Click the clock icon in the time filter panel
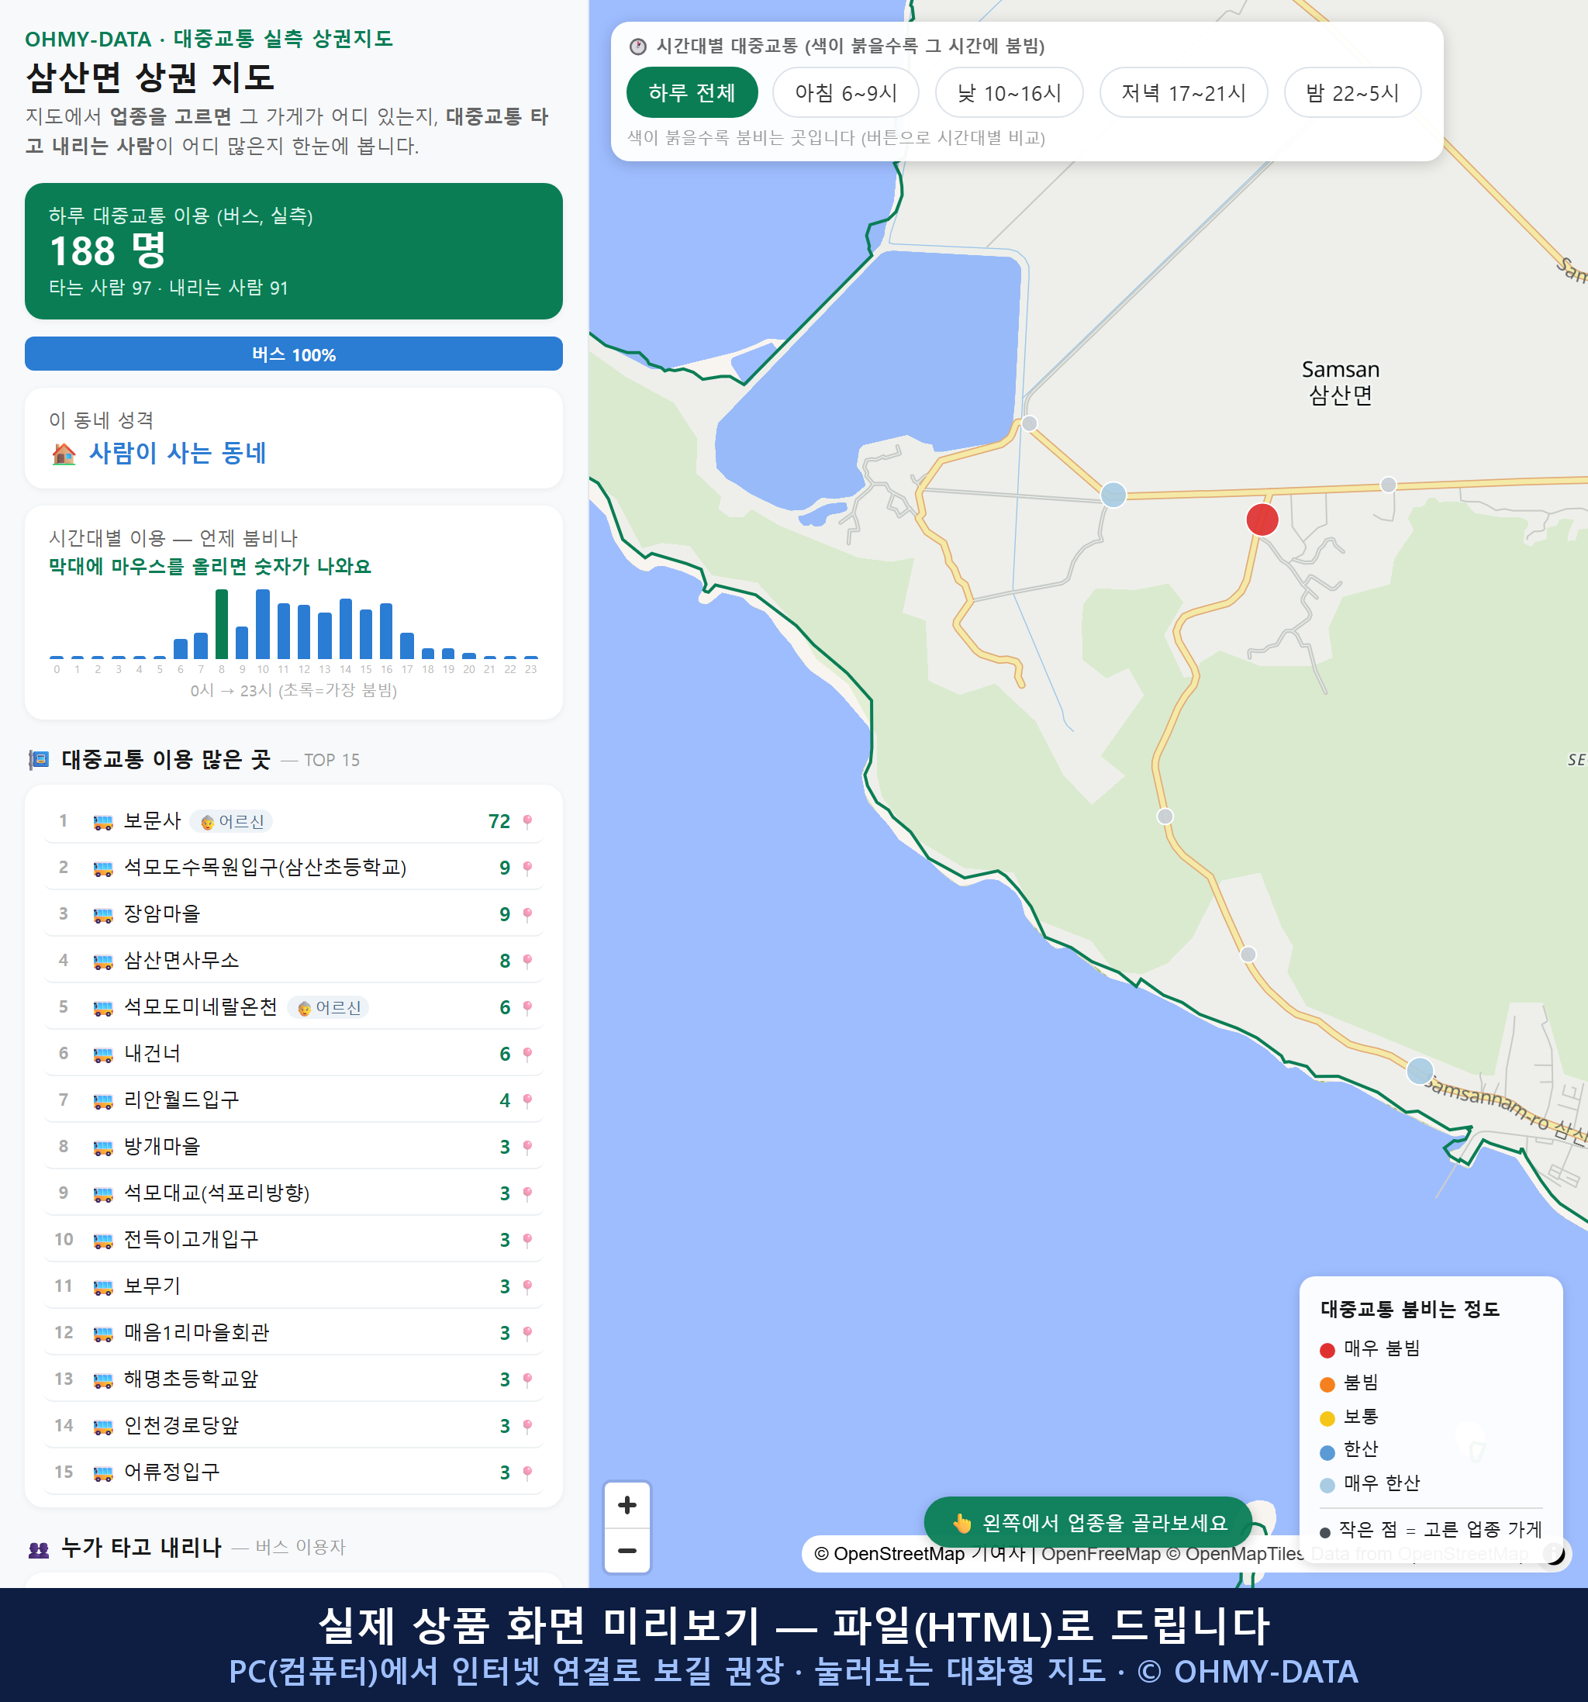The width and height of the screenshot is (1588, 1702). click(638, 47)
